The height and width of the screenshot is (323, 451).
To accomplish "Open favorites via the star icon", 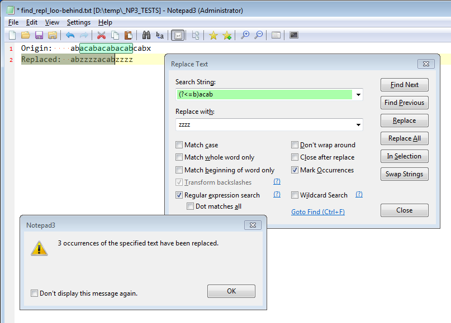I will 213,35.
